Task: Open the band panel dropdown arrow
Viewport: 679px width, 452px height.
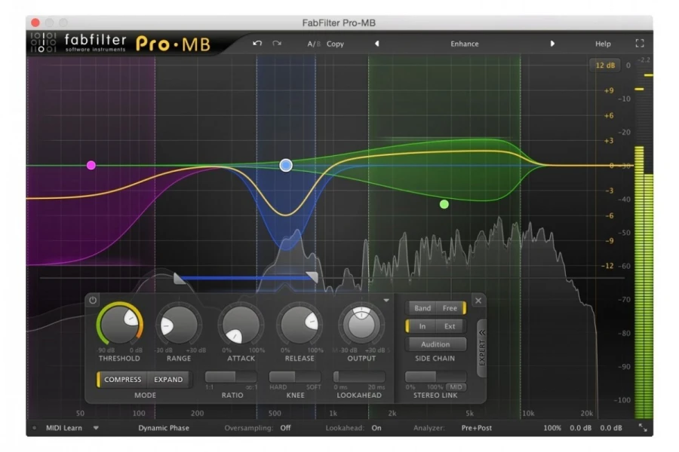Action: [386, 300]
